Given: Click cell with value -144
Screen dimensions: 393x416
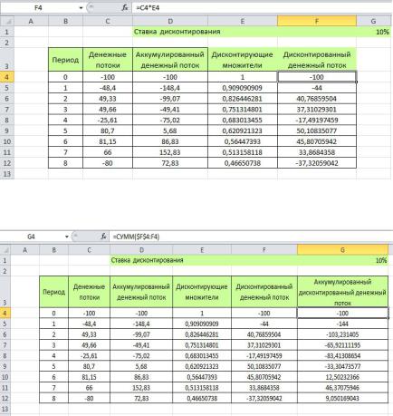Looking at the screenshot, I should pyautogui.click(x=342, y=324).
